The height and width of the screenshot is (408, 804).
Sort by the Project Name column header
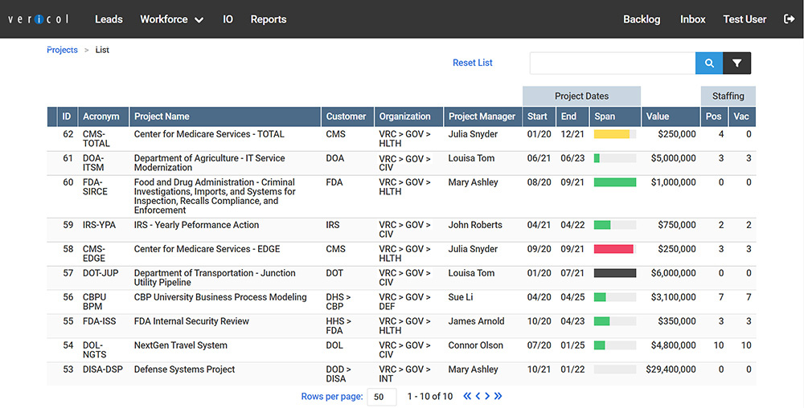(x=162, y=116)
